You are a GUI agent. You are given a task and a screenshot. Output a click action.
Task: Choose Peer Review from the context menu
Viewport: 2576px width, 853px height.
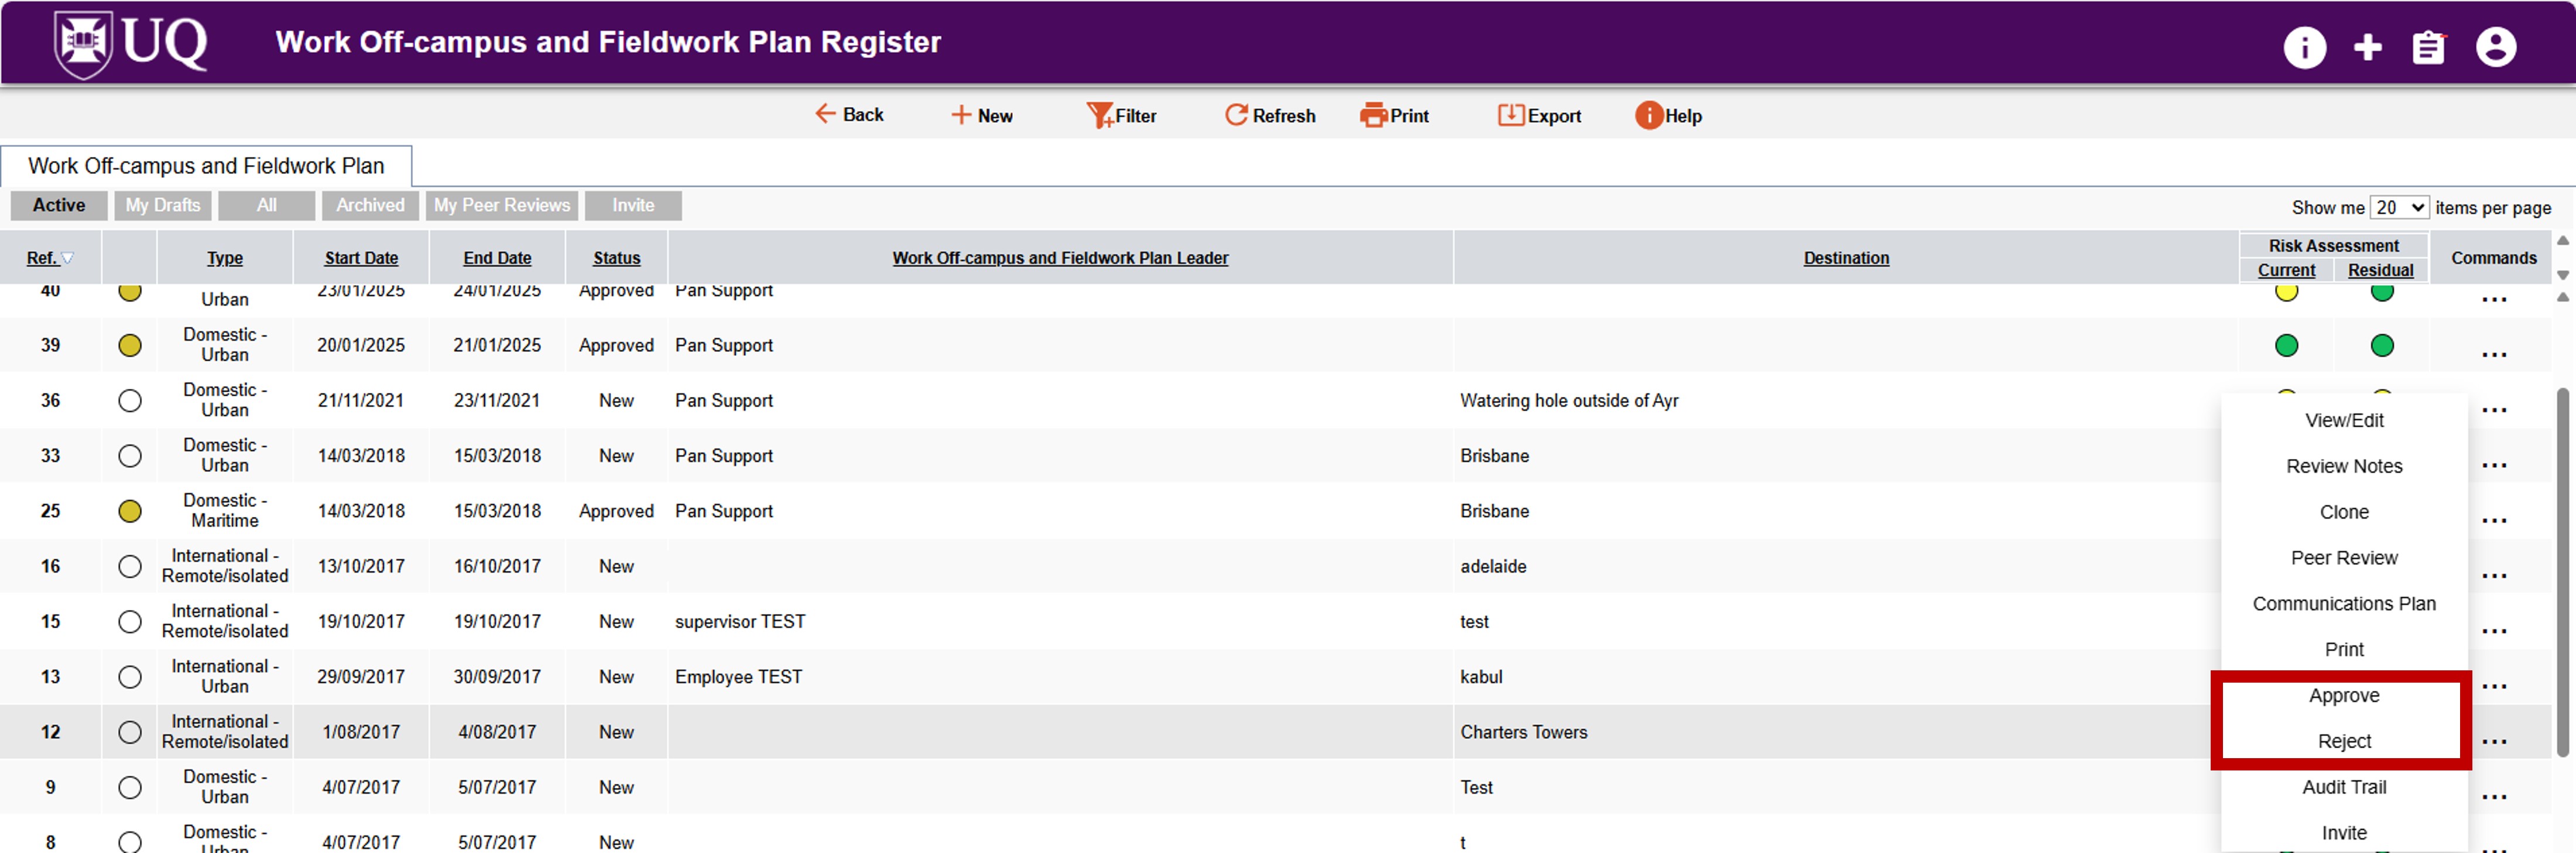coord(2344,558)
